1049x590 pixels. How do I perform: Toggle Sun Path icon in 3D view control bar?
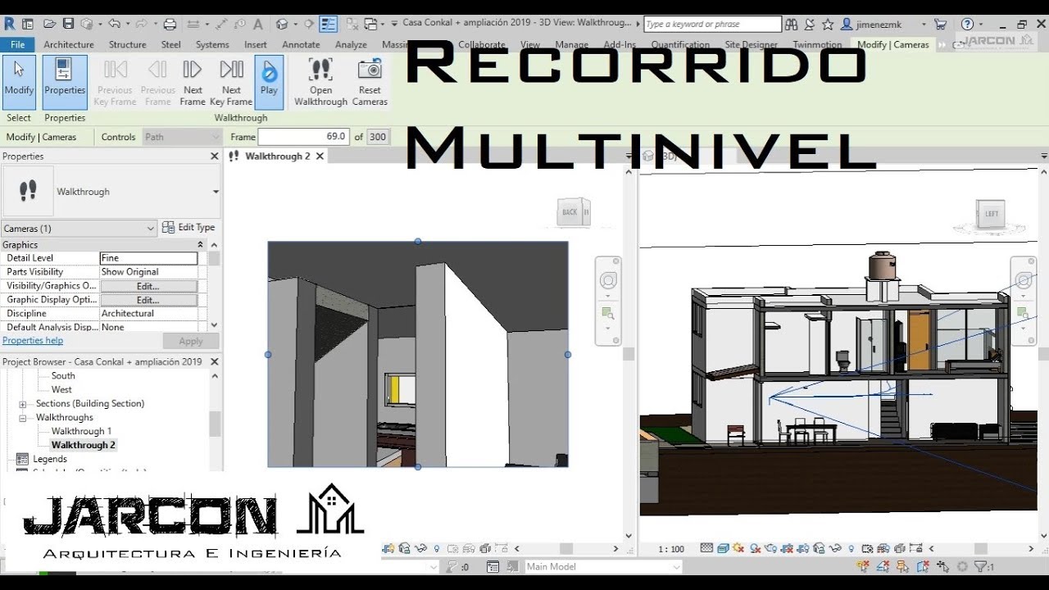(738, 548)
